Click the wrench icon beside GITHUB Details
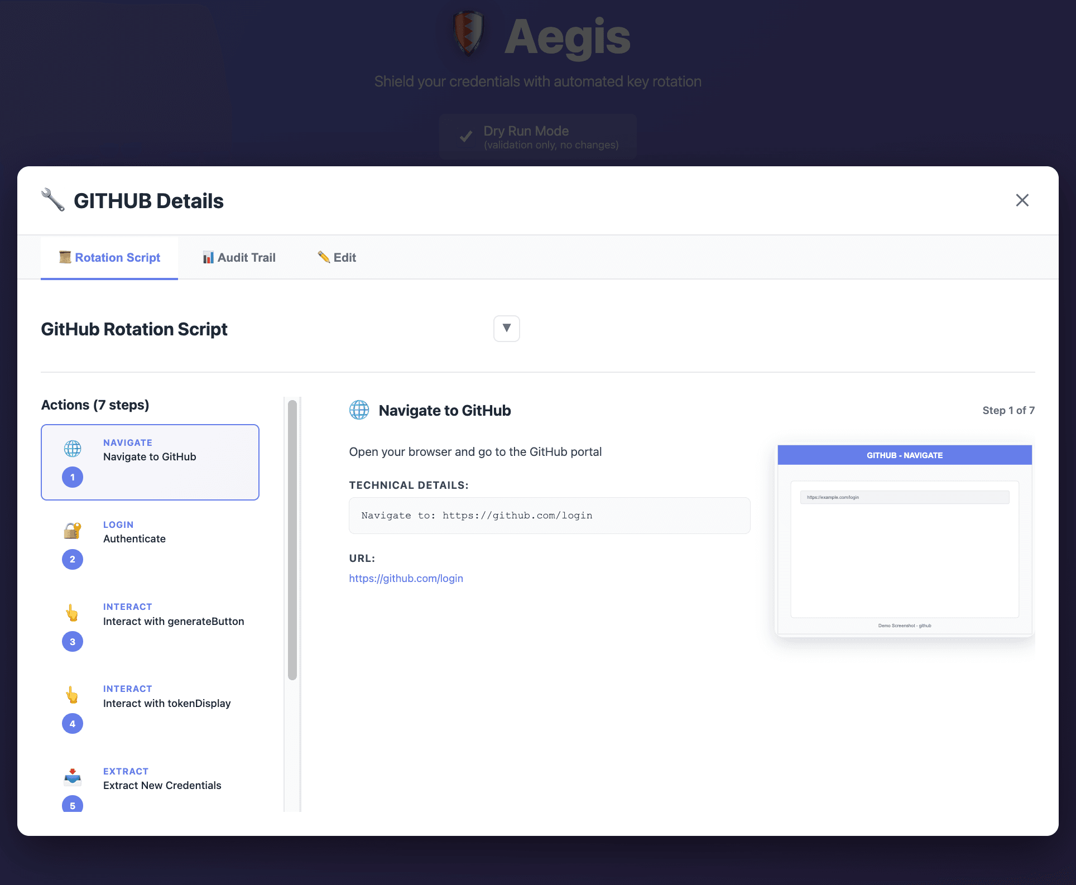The width and height of the screenshot is (1076, 885). pos(53,200)
